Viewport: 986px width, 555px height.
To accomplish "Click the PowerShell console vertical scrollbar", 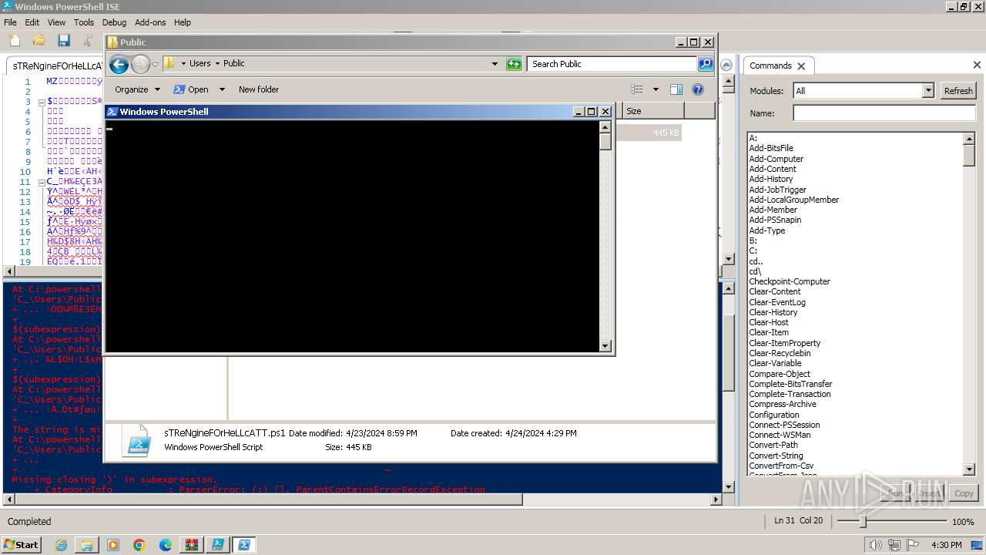I will [x=605, y=236].
